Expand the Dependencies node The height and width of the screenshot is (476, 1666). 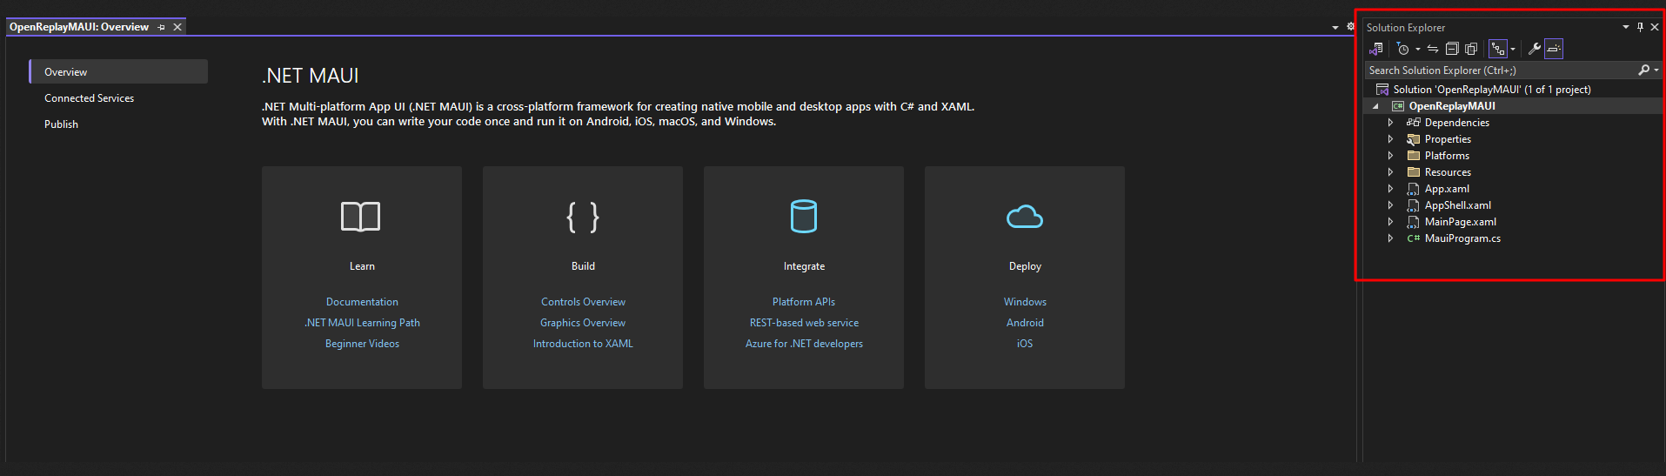(x=1390, y=123)
